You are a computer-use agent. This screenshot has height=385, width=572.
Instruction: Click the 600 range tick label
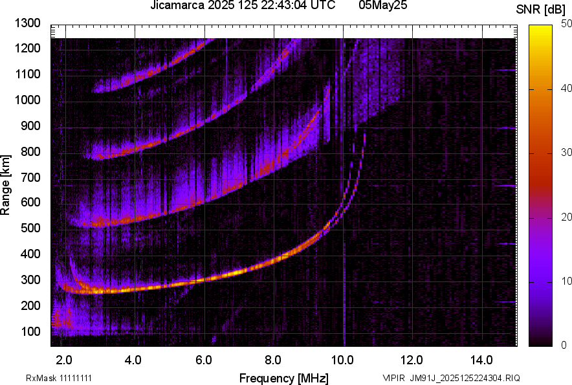point(30,202)
